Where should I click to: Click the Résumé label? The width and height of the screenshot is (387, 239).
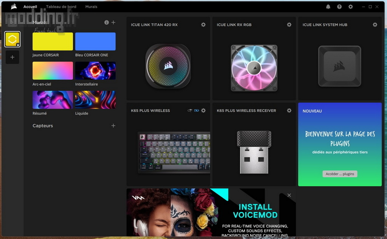coord(39,113)
